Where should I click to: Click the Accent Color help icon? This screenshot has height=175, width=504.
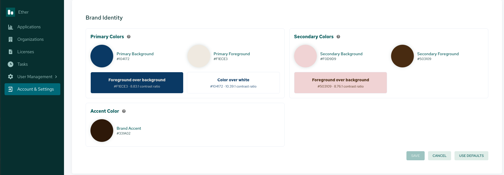tap(124, 111)
